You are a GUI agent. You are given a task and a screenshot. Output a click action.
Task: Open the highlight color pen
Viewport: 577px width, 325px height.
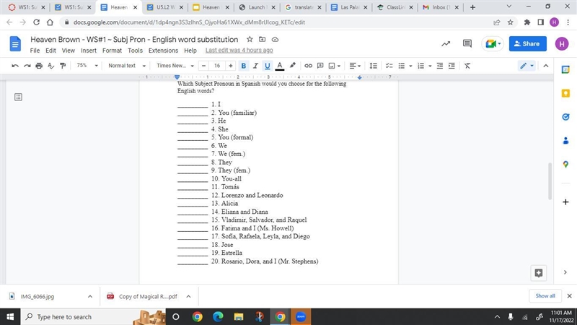pos(293,66)
